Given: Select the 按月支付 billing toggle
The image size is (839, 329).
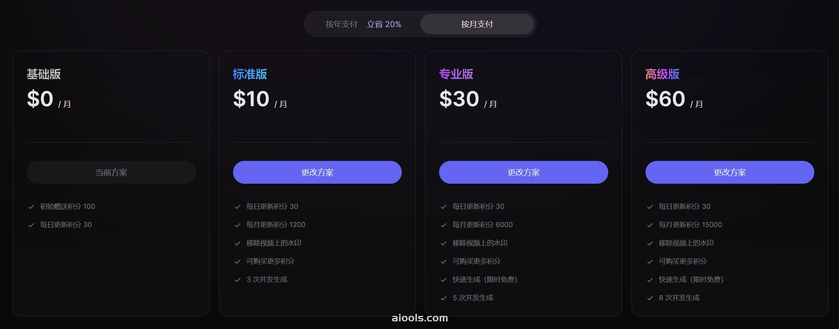Looking at the screenshot, I should (477, 24).
